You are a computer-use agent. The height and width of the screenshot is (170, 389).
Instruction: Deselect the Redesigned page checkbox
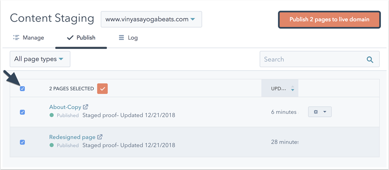22,142
